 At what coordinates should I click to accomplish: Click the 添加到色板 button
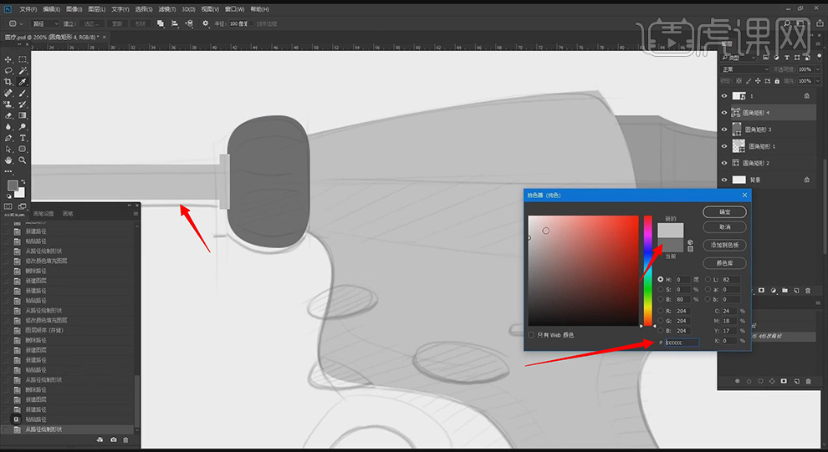[724, 246]
